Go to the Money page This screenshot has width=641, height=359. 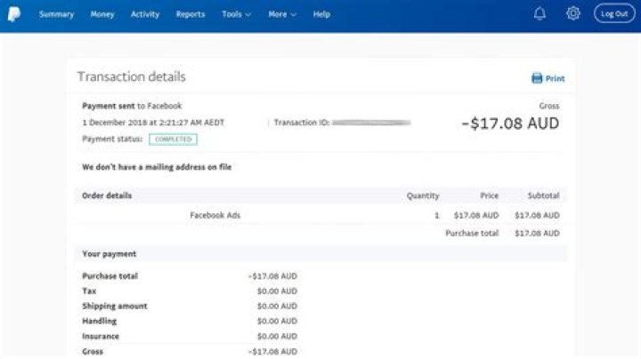[x=102, y=14]
